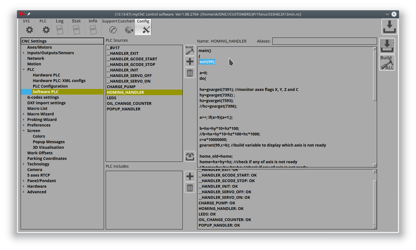Open Hardware PLC: XML configs item

click(x=59, y=81)
